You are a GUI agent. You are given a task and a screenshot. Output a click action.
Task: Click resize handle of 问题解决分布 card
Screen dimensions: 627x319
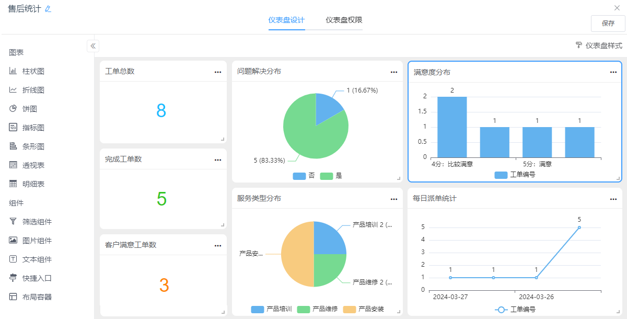point(399,178)
